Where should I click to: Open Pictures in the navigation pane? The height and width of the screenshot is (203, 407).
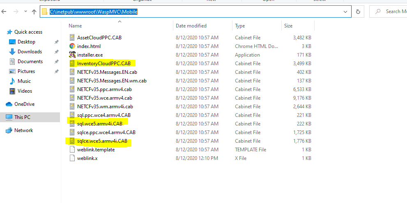26,71
